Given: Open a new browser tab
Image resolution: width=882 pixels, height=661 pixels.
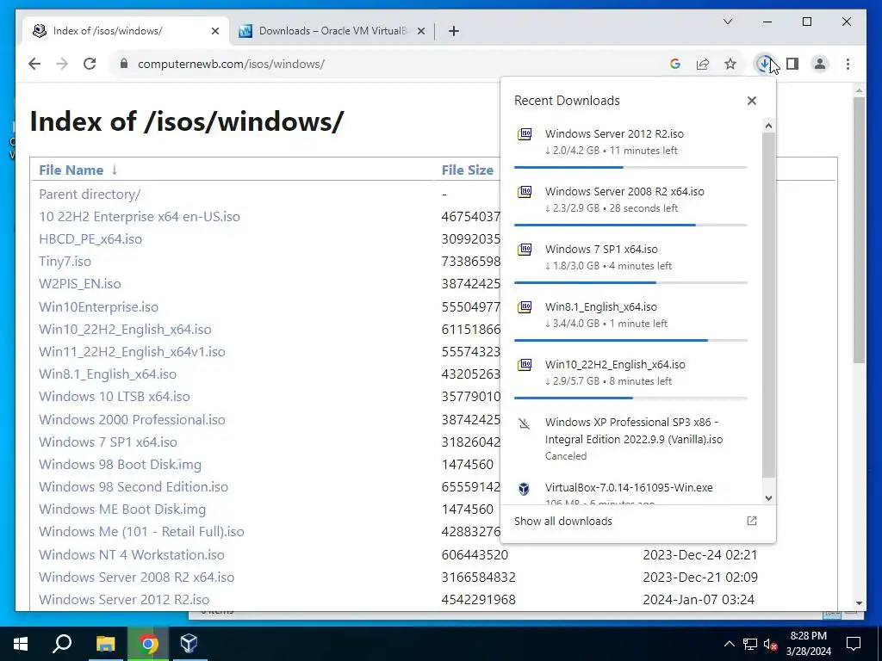Looking at the screenshot, I should coord(453,31).
